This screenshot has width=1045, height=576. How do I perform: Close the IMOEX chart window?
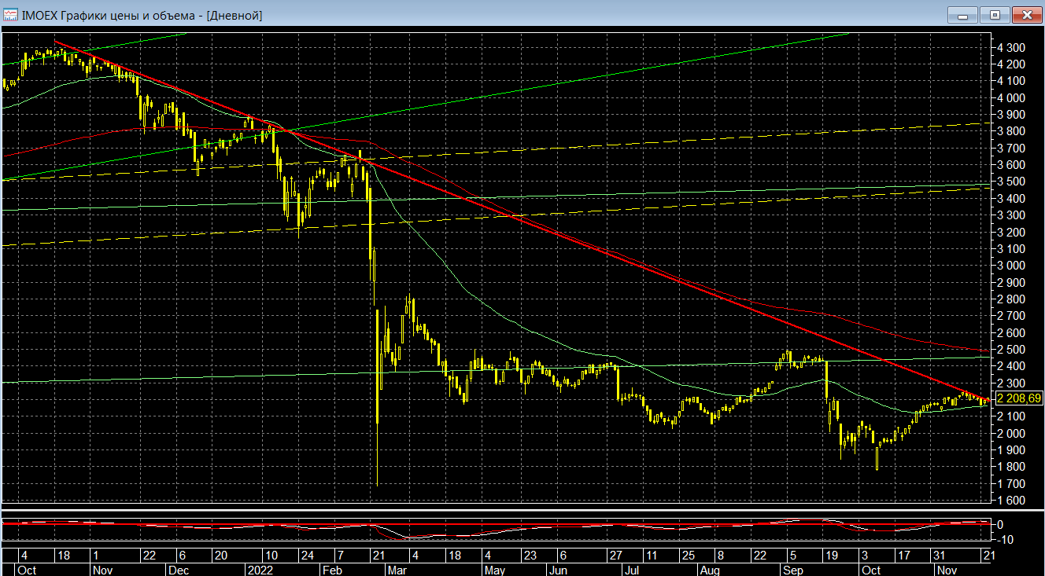pos(1027,15)
